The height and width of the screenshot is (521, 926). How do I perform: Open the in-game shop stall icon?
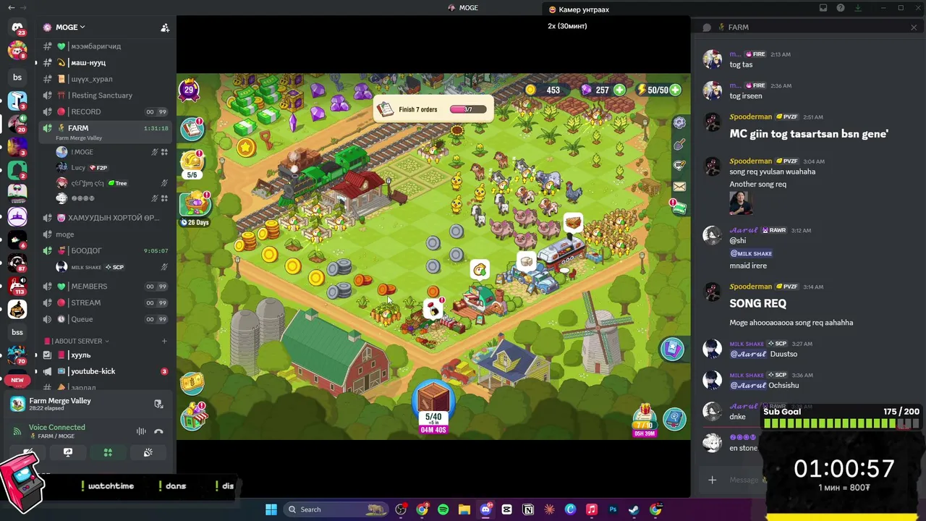[x=192, y=417]
